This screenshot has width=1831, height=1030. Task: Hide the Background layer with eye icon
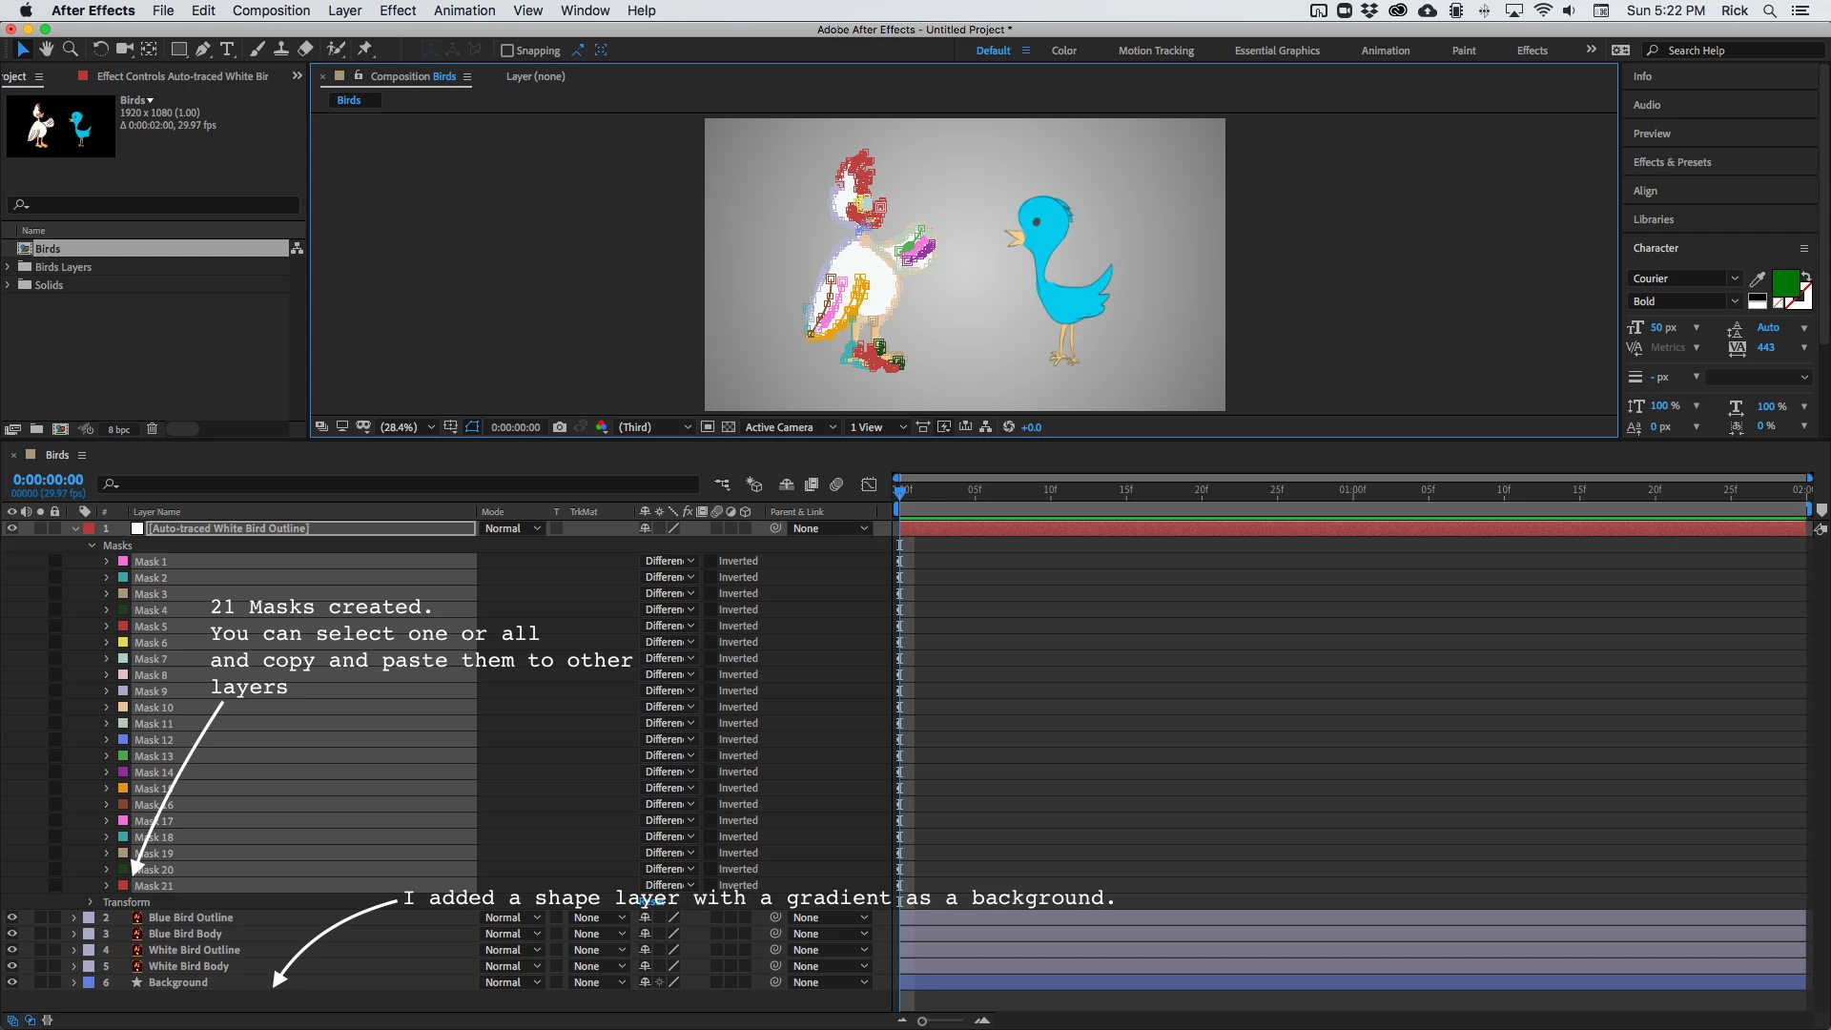tap(12, 982)
